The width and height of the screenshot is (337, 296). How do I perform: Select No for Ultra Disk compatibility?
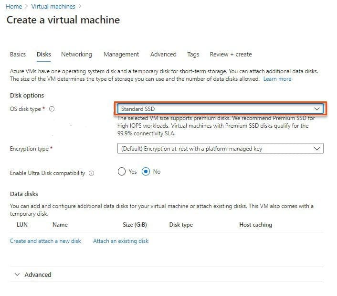tap(147, 172)
